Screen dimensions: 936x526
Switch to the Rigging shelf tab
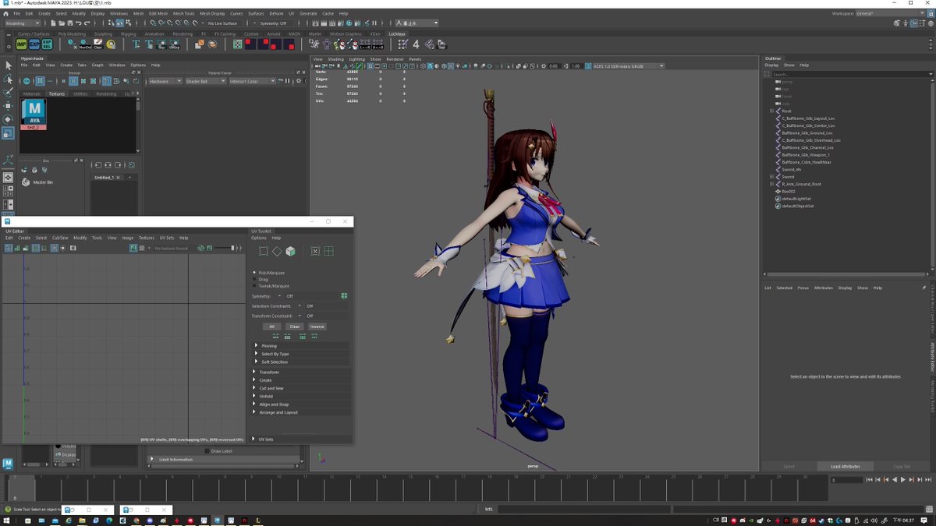pos(129,34)
